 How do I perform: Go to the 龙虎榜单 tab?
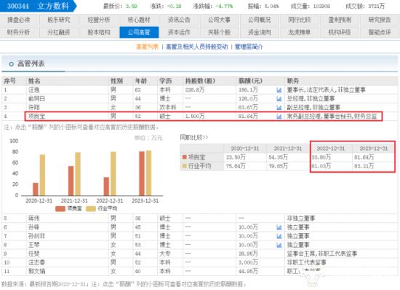click(x=299, y=32)
